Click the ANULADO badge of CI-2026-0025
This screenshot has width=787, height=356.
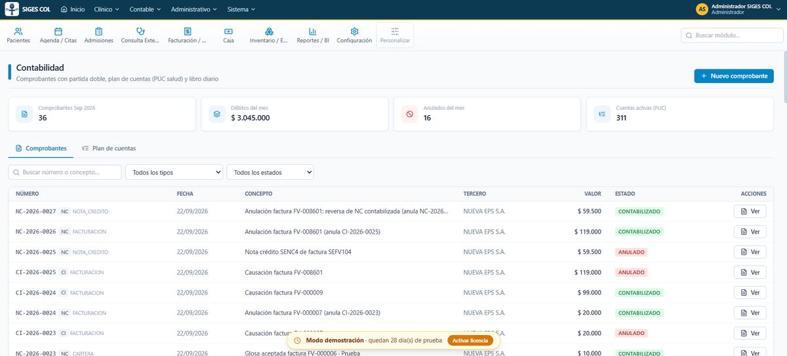pos(632,272)
